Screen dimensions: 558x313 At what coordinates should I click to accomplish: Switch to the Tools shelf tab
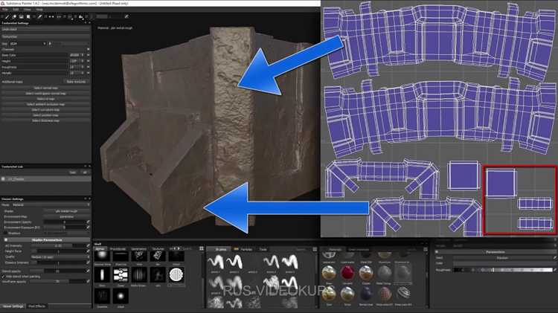(x=263, y=250)
